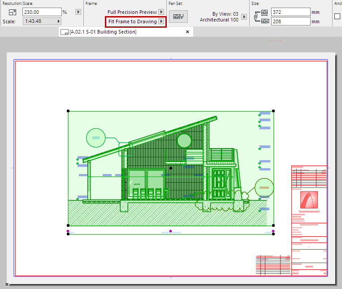Click the 230.00 resolution input field

point(42,12)
